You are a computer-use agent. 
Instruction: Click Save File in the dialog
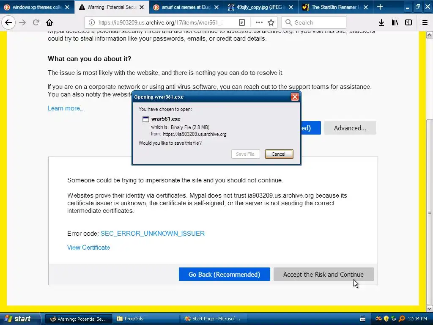coord(245,154)
